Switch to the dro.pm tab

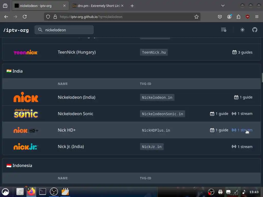click(x=98, y=6)
